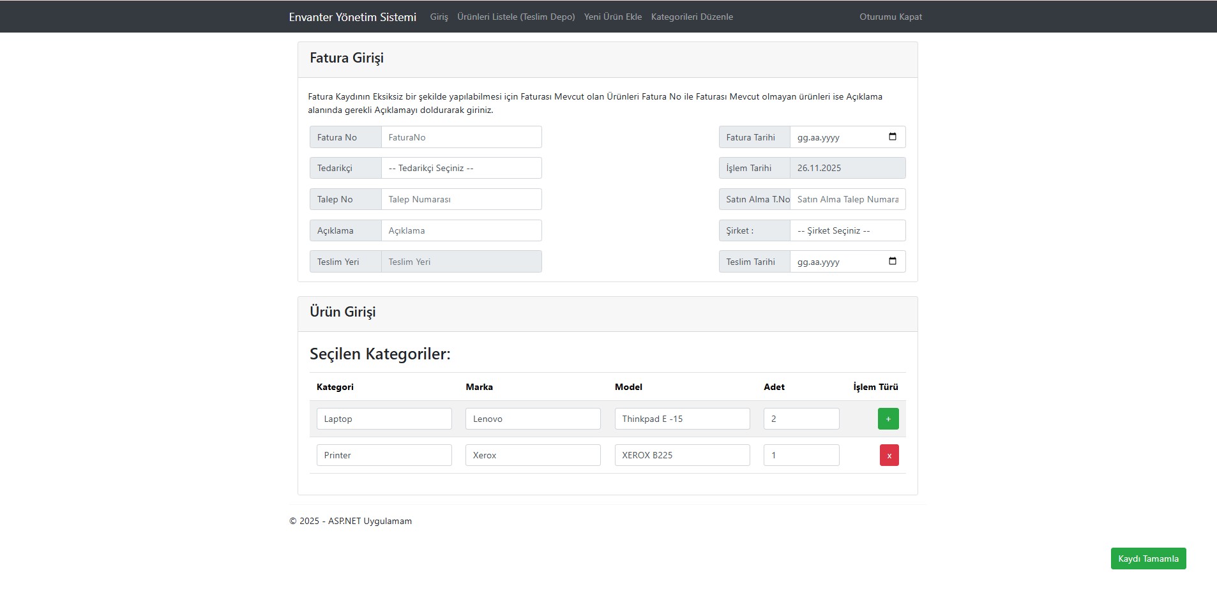Click the Adet field of the Laptop row
This screenshot has width=1217, height=600.
coord(801,419)
